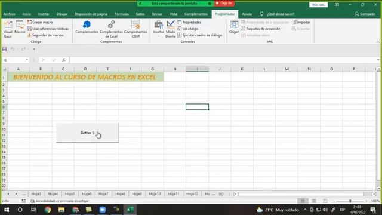Click Paquetes de expansión
This screenshot has width=382, height=215.
261,29
